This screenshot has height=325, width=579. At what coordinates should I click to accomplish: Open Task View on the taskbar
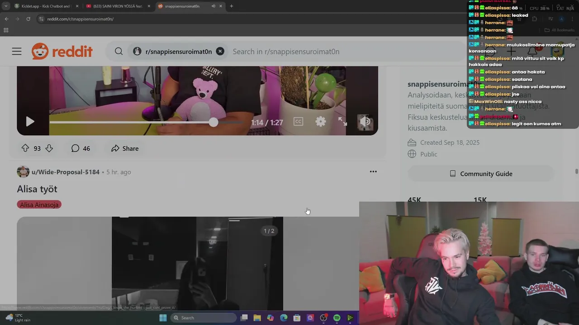coord(244,318)
